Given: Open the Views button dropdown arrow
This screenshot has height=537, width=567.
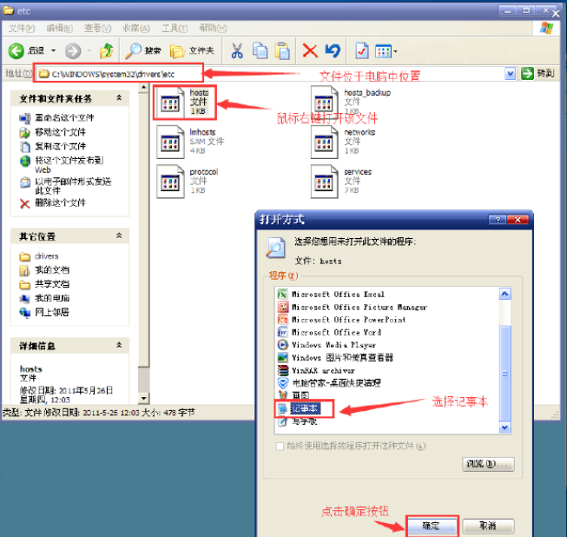Looking at the screenshot, I should [x=395, y=51].
